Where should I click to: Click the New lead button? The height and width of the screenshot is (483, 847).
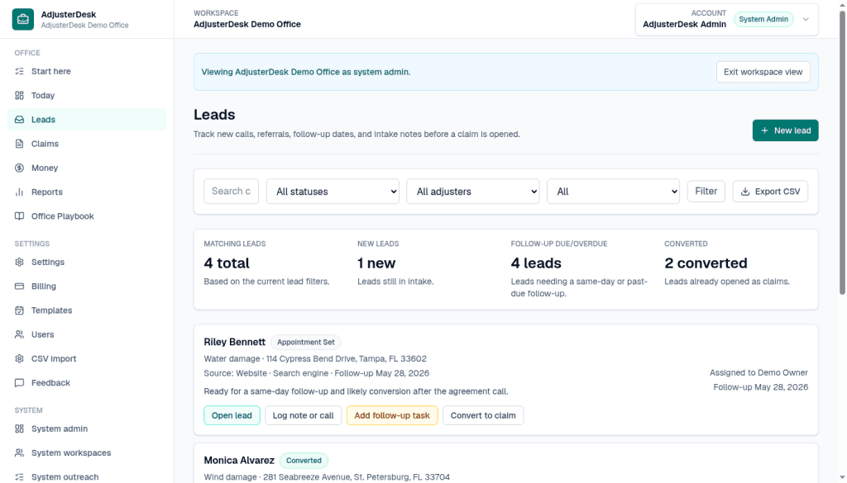click(786, 130)
